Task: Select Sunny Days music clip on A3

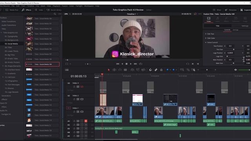Action: [x=173, y=128]
